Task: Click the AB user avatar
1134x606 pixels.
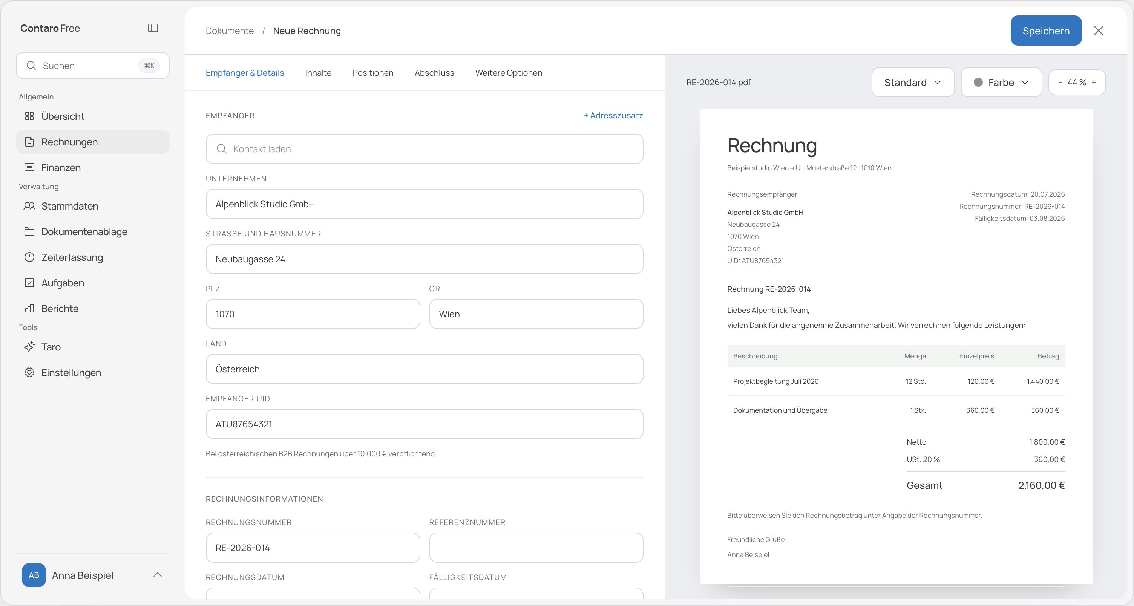Action: (x=34, y=575)
